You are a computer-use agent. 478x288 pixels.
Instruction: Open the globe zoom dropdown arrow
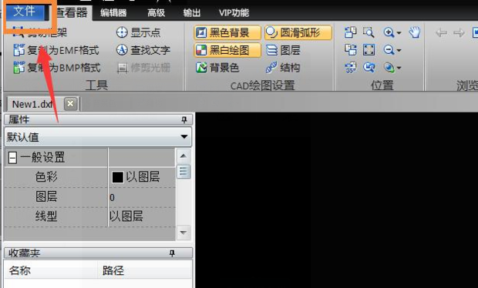[399, 68]
